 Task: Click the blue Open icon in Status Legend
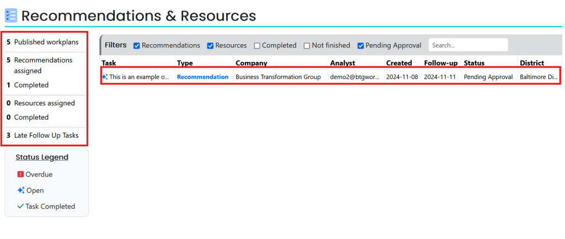point(20,190)
